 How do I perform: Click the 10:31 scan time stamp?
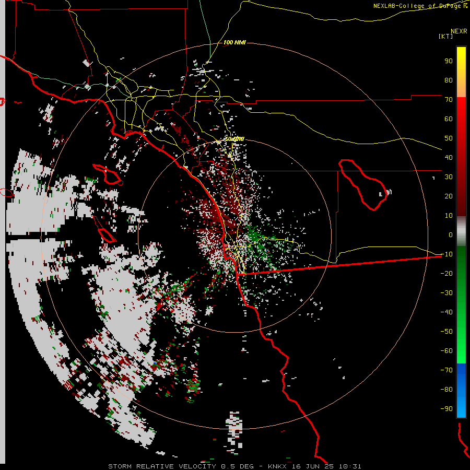(x=350, y=466)
